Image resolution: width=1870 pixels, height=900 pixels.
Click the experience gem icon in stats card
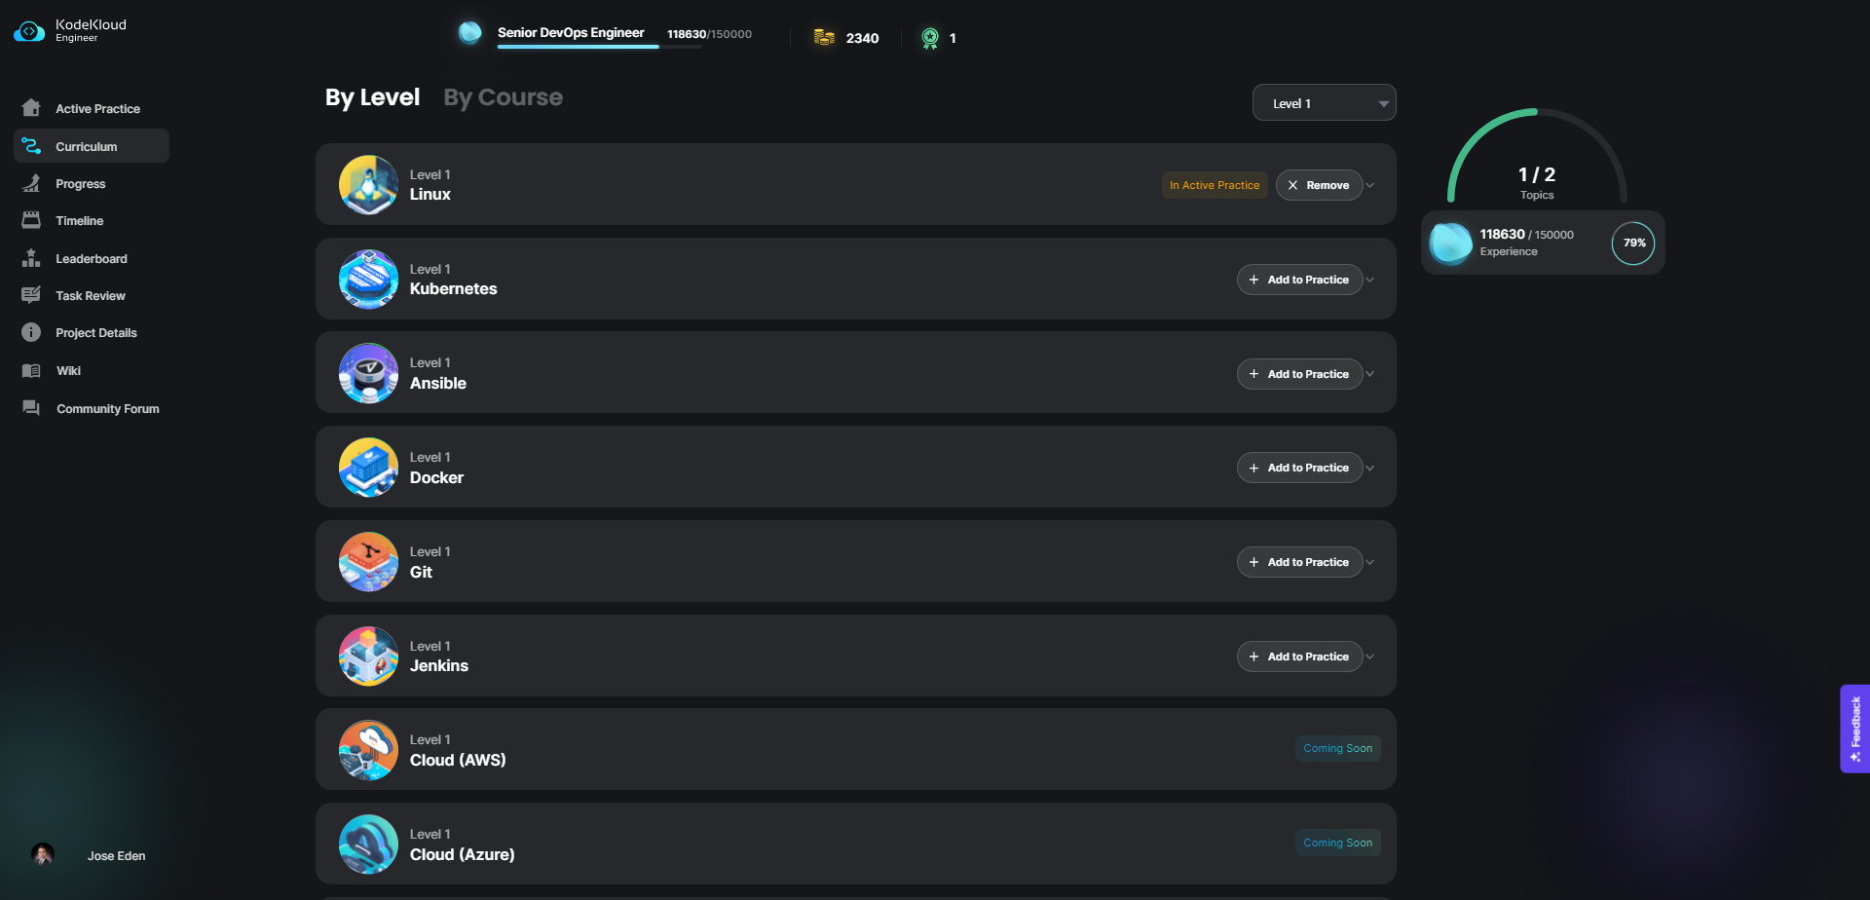pos(1450,243)
